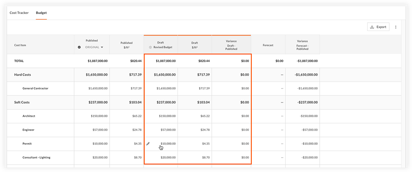Image resolution: width=412 pixels, height=172 pixels.
Task: Click Engineer published $57,000.00 value
Action: pos(101,130)
